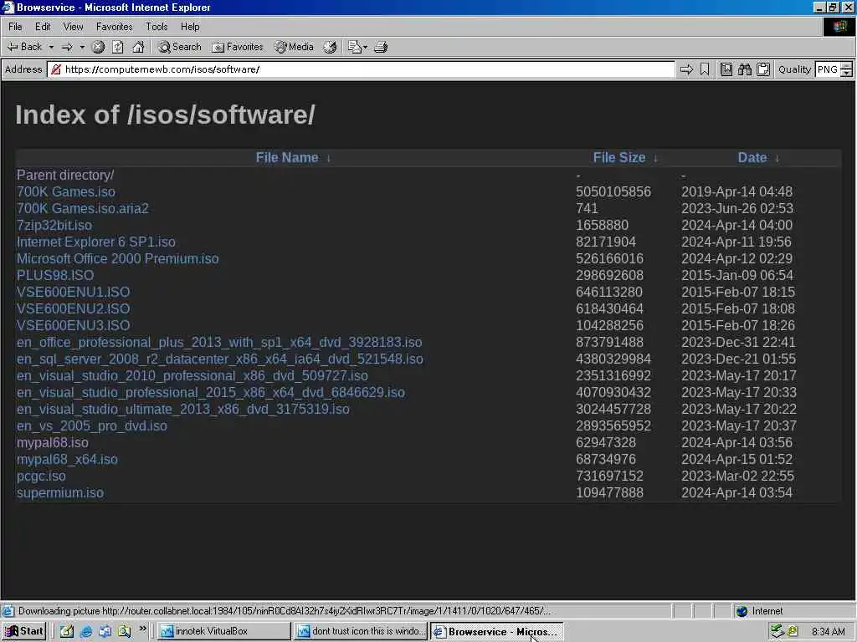Download supermium.iso
The image size is (857, 642).
(60, 493)
